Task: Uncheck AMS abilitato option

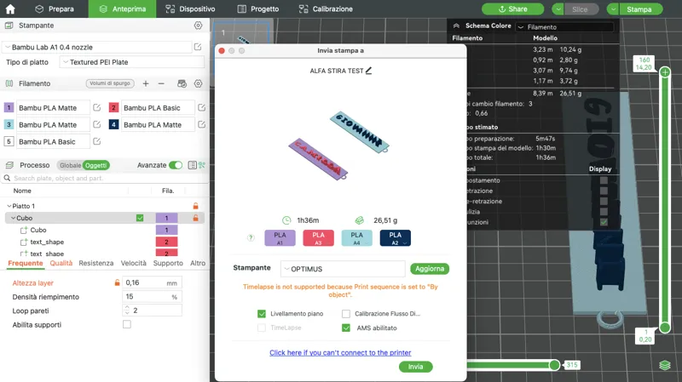Action: pos(346,328)
